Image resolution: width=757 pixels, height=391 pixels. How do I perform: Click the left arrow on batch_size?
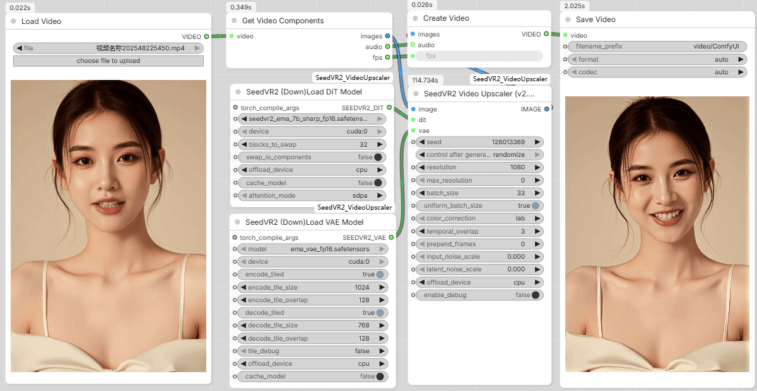(421, 193)
